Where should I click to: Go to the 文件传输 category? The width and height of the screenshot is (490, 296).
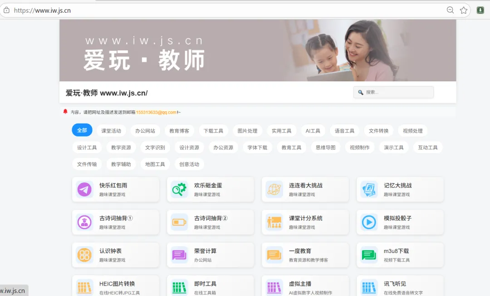click(x=87, y=164)
